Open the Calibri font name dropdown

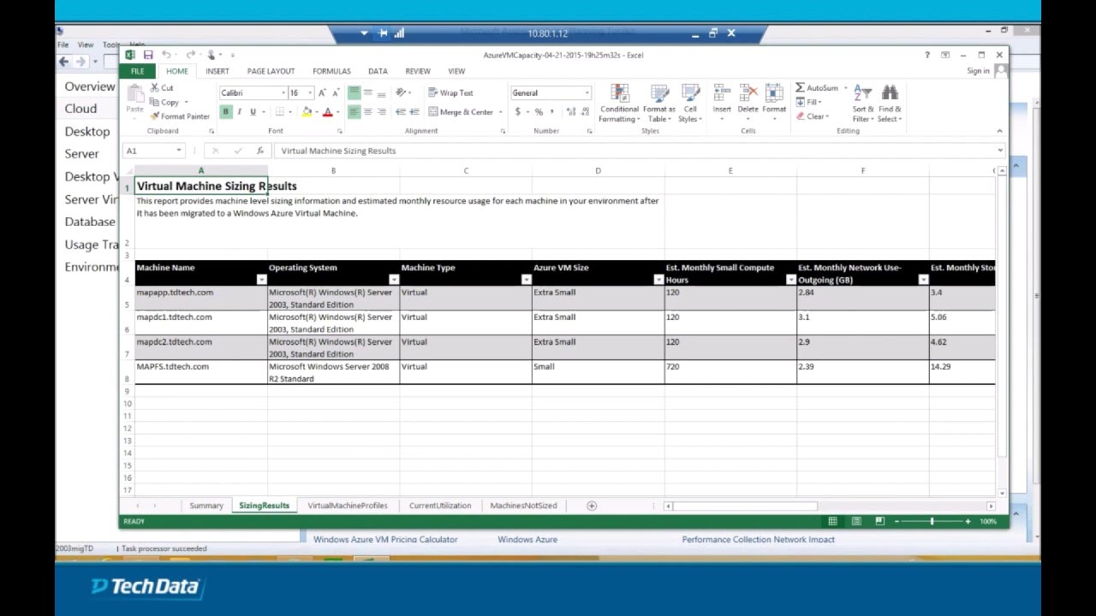click(x=283, y=92)
